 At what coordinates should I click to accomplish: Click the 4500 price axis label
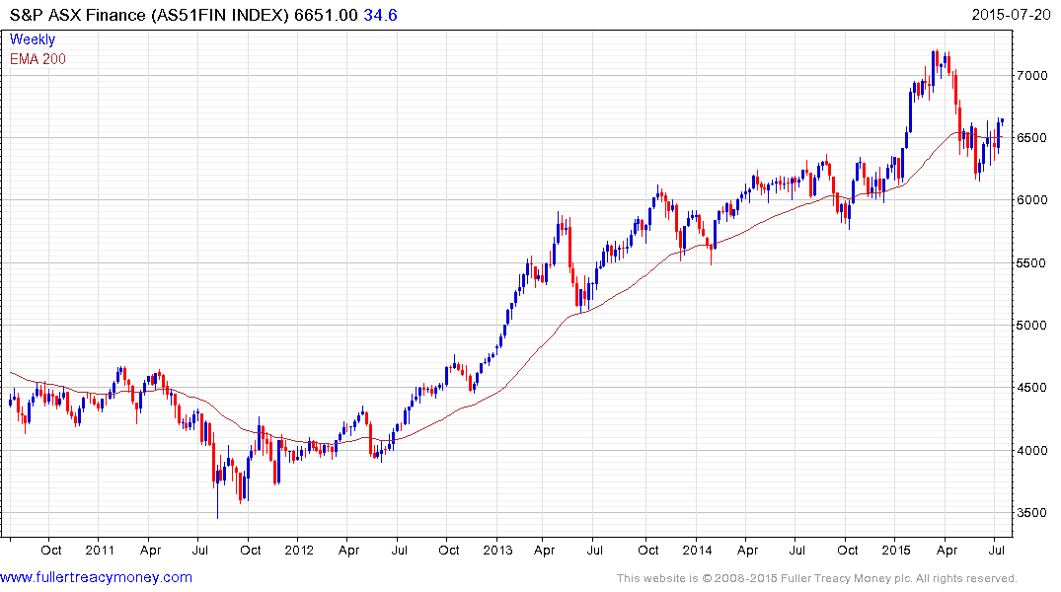click(x=1032, y=388)
